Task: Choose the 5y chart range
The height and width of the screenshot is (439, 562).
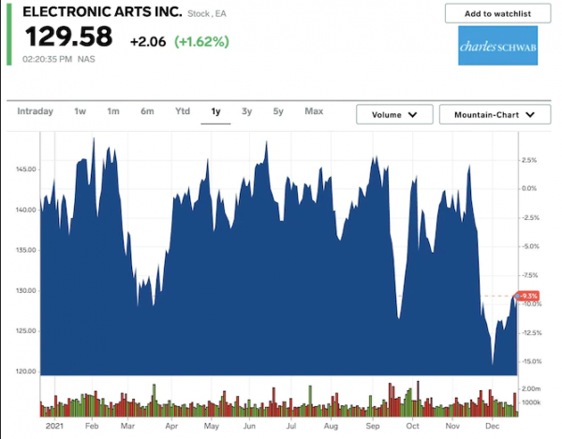Action: 278,111
